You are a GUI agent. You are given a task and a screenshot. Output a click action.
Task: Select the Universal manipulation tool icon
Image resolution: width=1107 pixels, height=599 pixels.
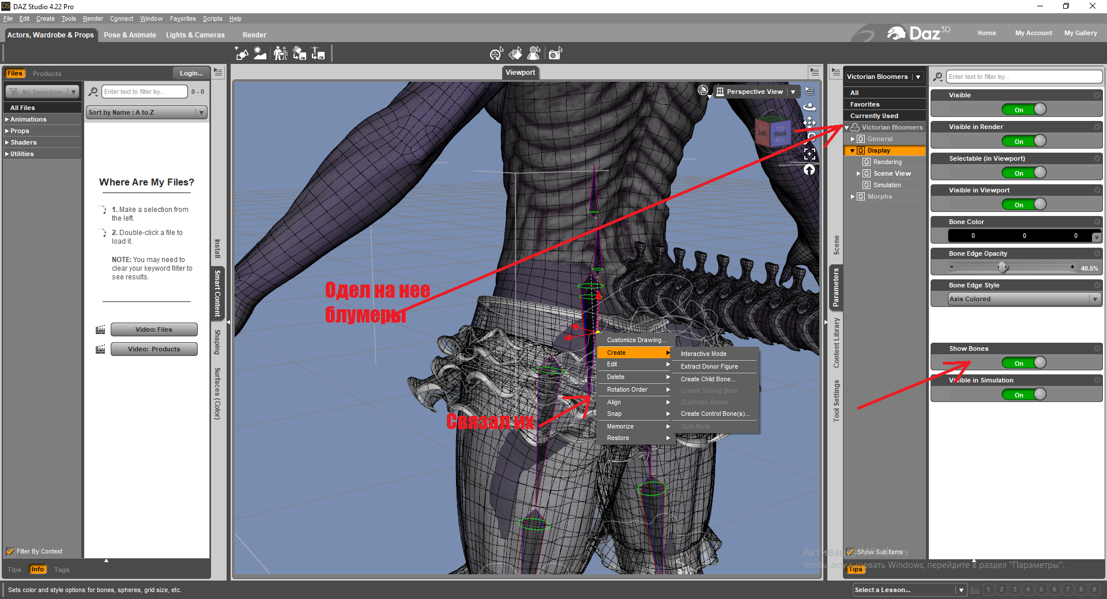496,54
